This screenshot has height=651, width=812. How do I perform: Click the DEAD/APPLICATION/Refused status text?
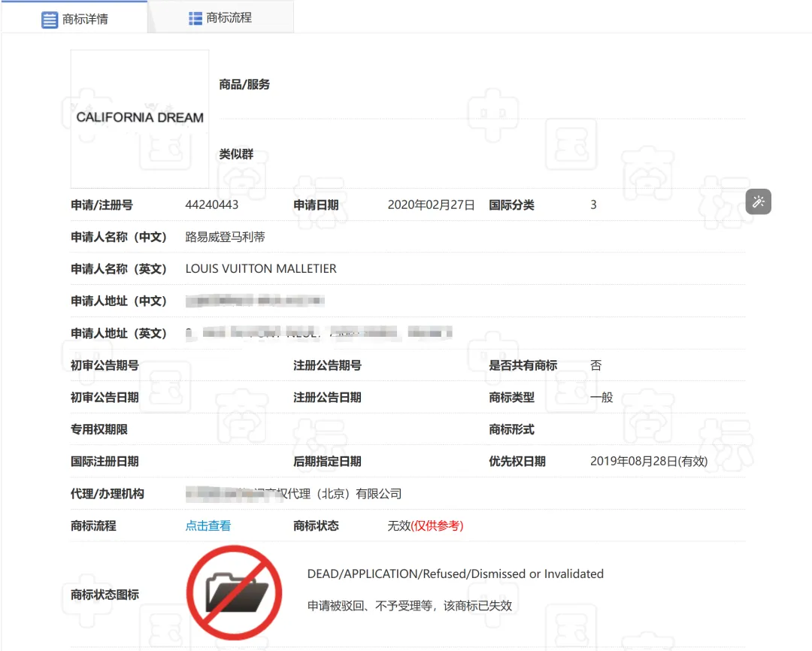(x=455, y=574)
